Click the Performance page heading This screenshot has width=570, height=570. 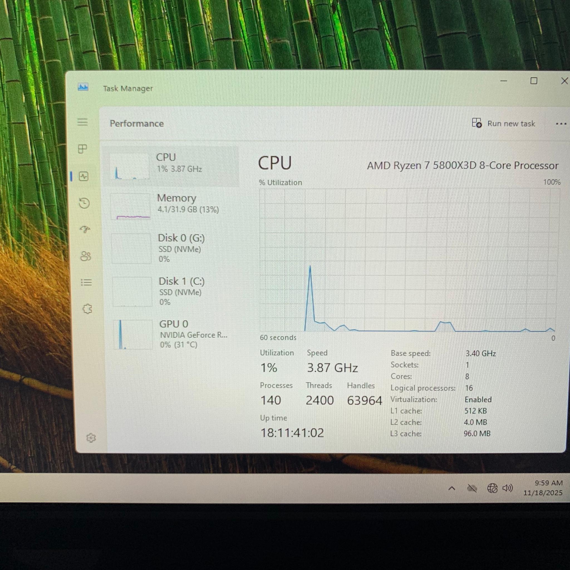coord(137,123)
